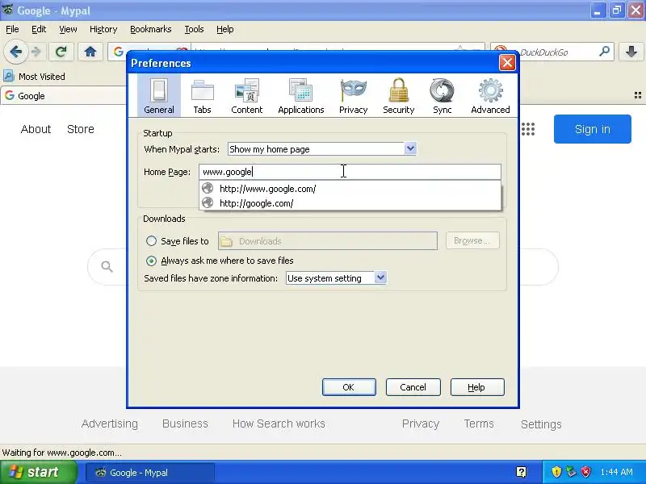Open the Google apps grid icon

tap(528, 129)
